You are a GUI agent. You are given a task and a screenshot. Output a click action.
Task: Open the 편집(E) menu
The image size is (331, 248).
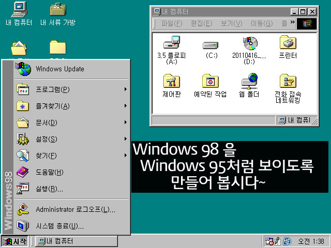point(201,23)
